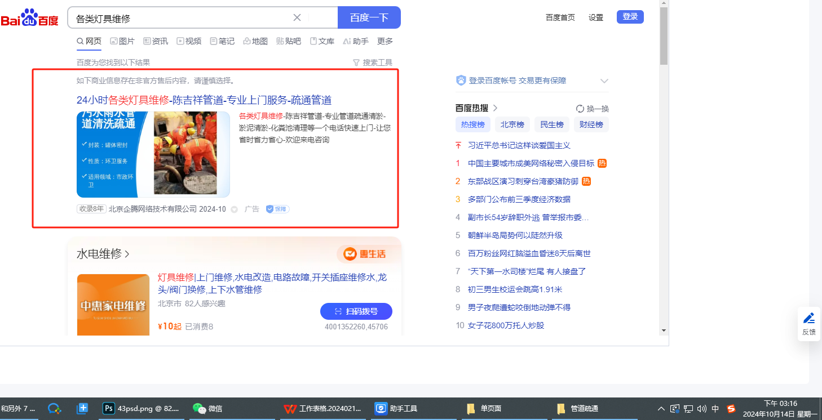
Task: Select the 民生榜 hot list tab
Action: (x=552, y=124)
